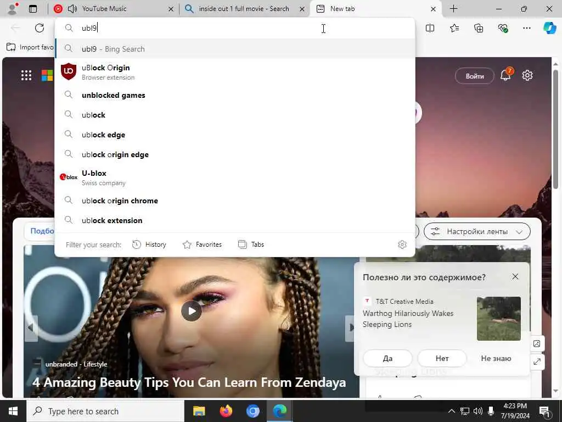Close the New tab tab
Screen dimensions: 562x422
(433, 9)
